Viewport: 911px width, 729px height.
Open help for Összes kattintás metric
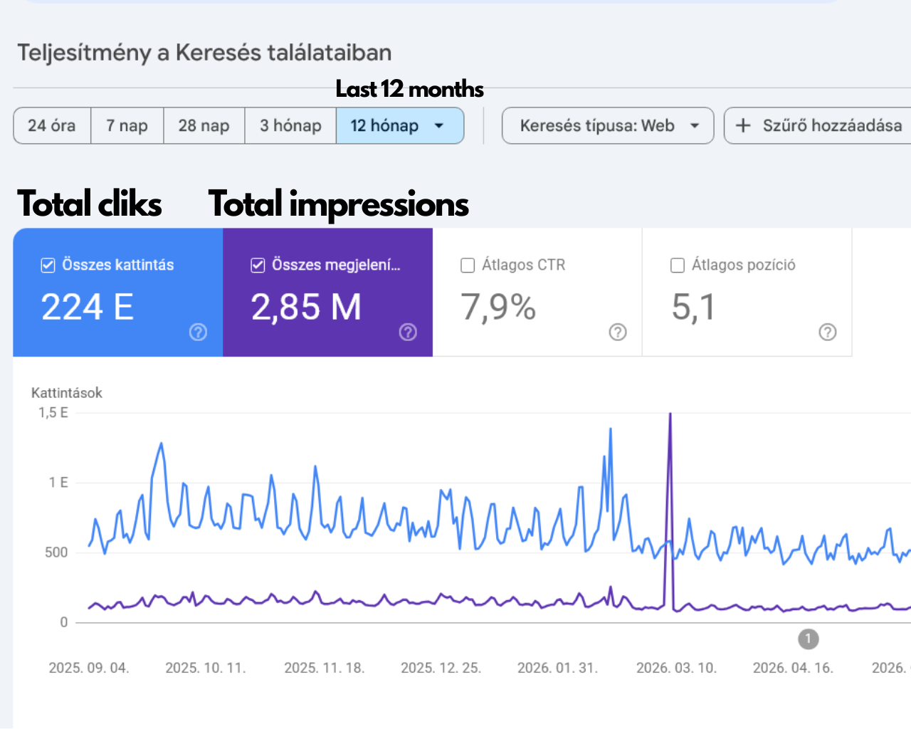pos(198,332)
